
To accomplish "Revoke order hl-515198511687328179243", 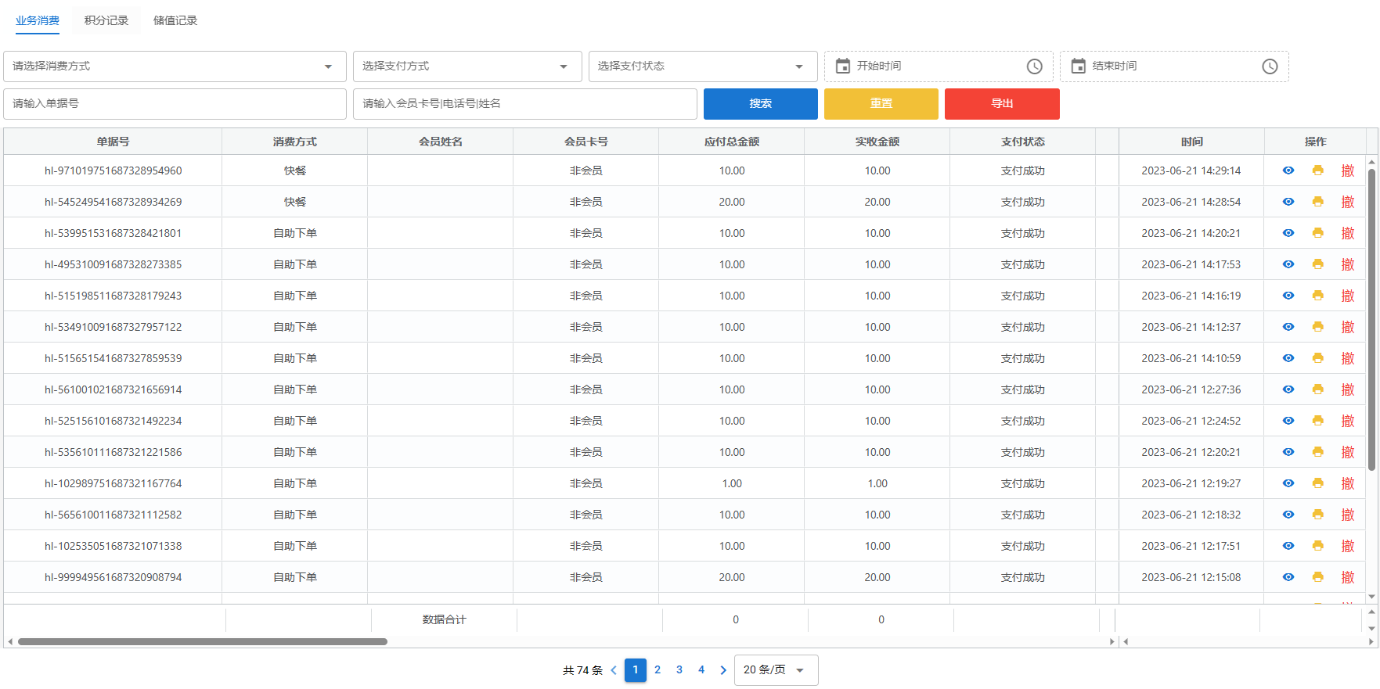I will tap(1347, 296).
